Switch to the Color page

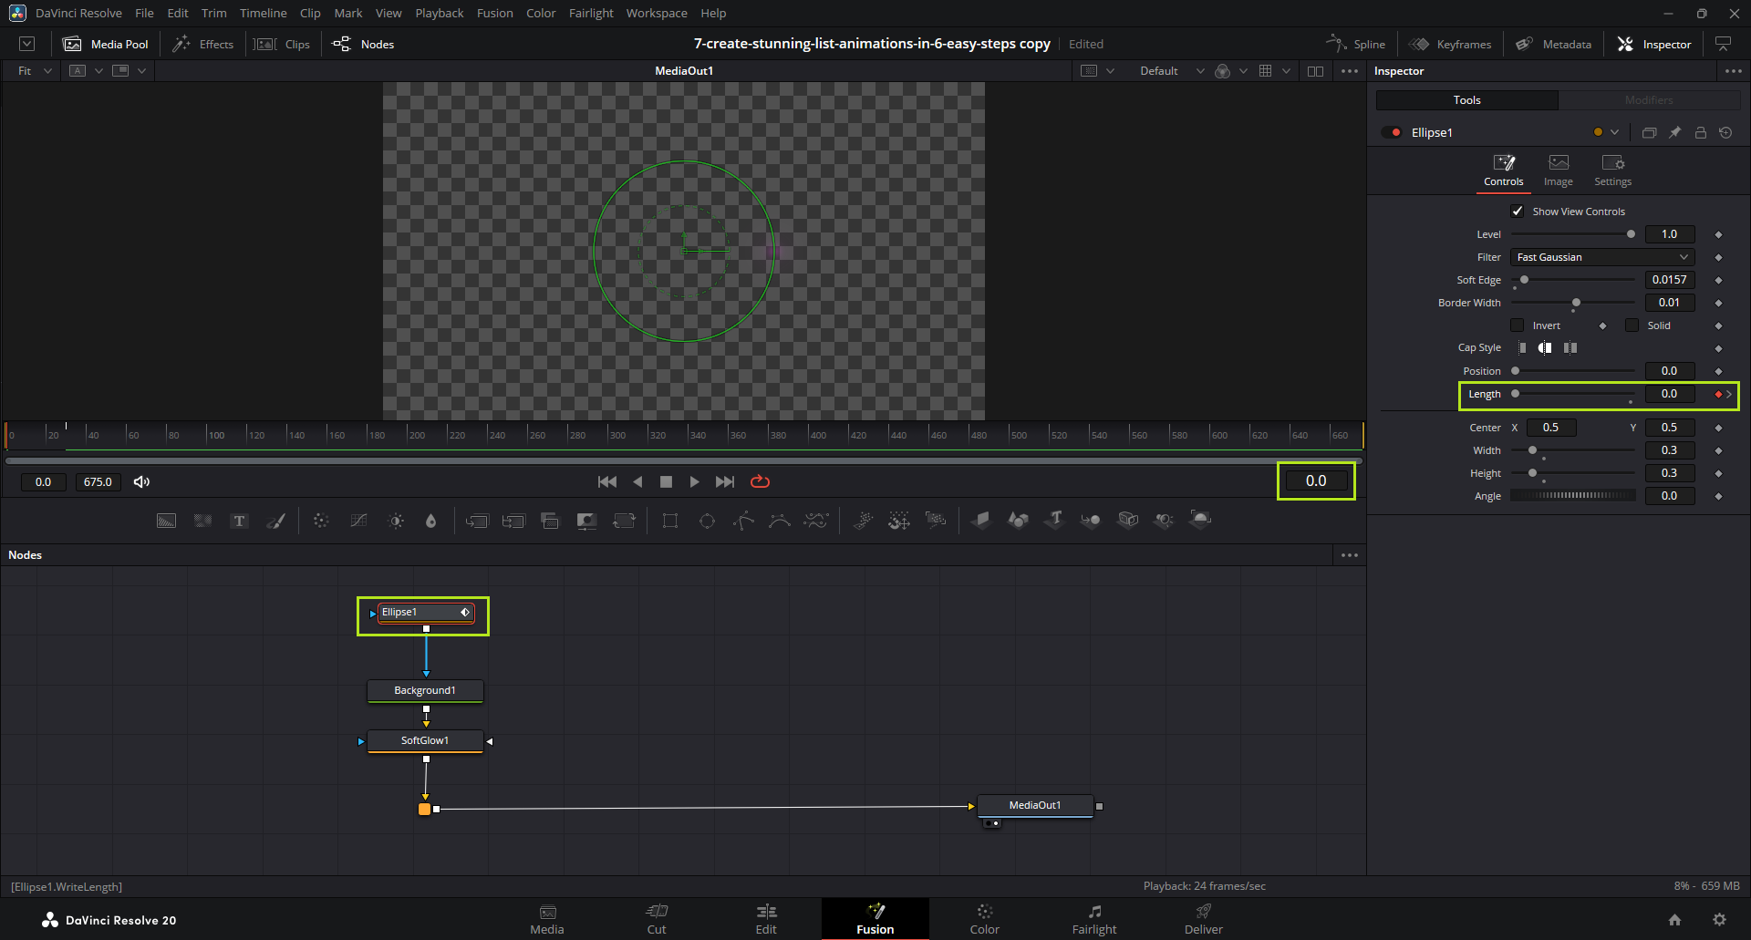tap(984, 919)
